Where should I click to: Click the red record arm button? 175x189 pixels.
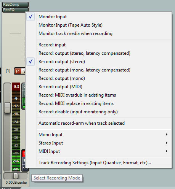[24, 154]
